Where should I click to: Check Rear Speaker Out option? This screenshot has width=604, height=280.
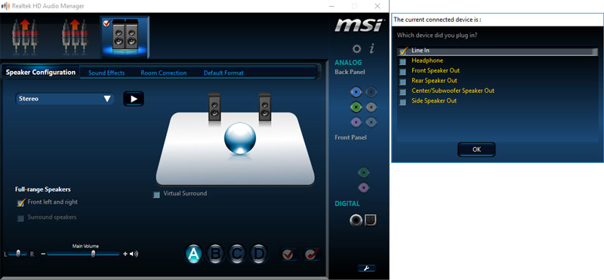pyautogui.click(x=402, y=82)
